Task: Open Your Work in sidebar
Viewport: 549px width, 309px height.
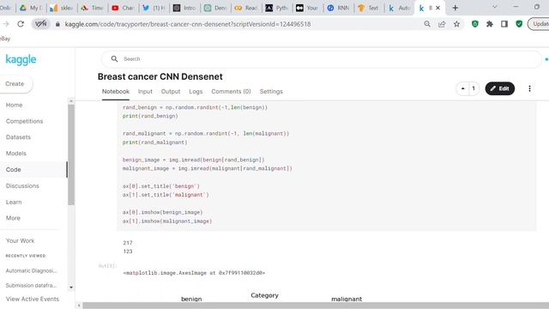Action: pyautogui.click(x=20, y=240)
